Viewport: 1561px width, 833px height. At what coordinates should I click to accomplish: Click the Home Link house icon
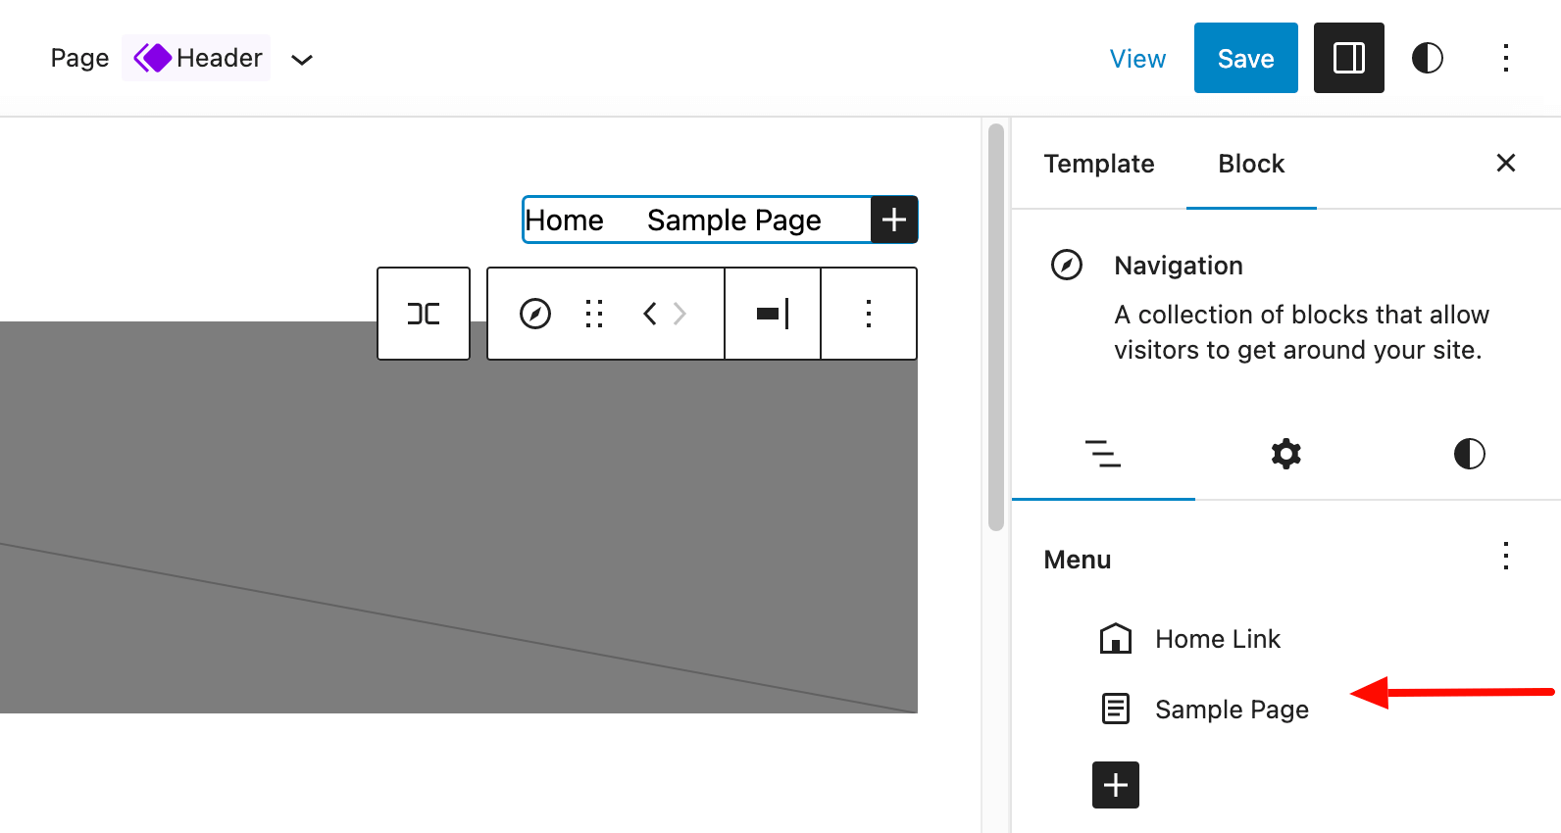tap(1116, 639)
